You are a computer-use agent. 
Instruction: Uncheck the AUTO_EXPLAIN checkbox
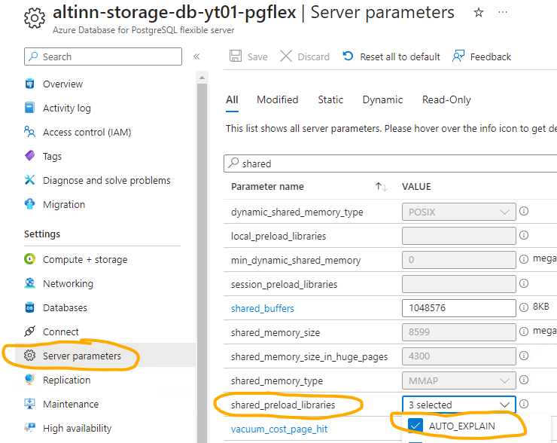(415, 426)
